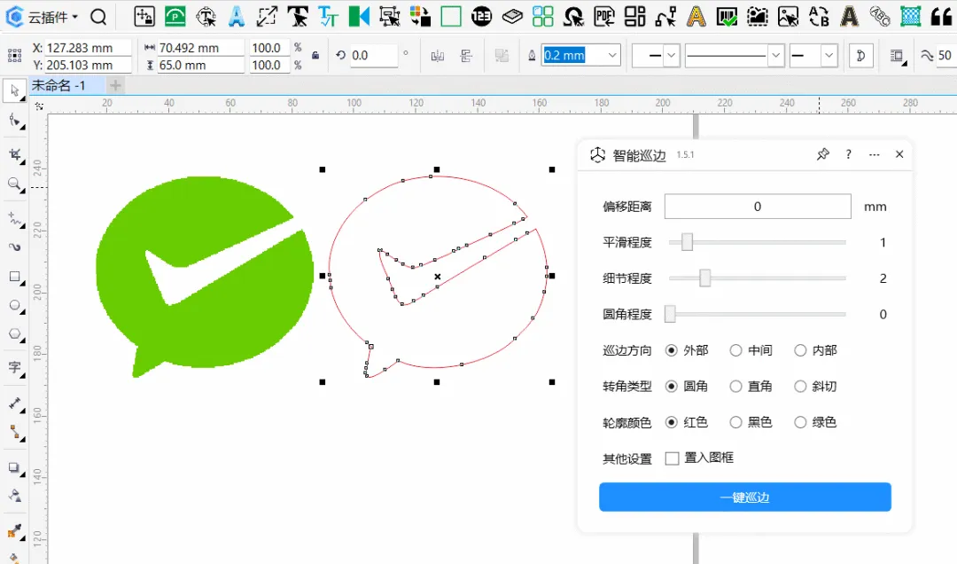
Task: Open the more options ellipsis menu
Action: (x=874, y=154)
